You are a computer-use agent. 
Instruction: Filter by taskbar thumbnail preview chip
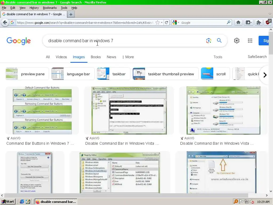click(165, 74)
